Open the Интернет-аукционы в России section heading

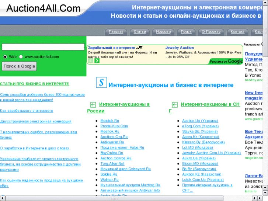tap(118, 108)
